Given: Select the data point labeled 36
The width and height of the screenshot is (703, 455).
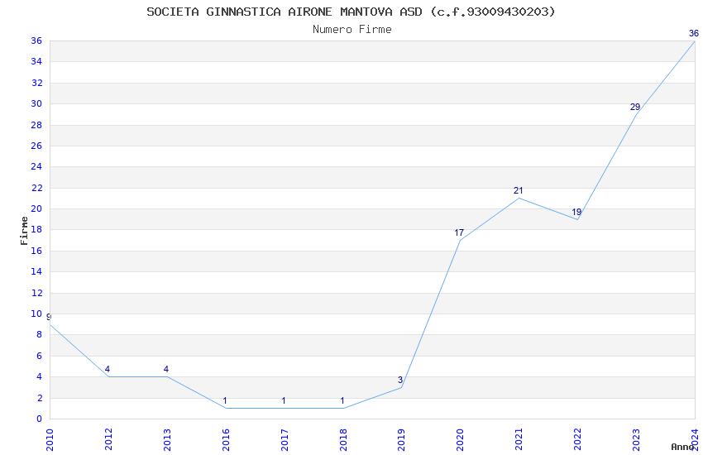Looking at the screenshot, I should 694,34.
